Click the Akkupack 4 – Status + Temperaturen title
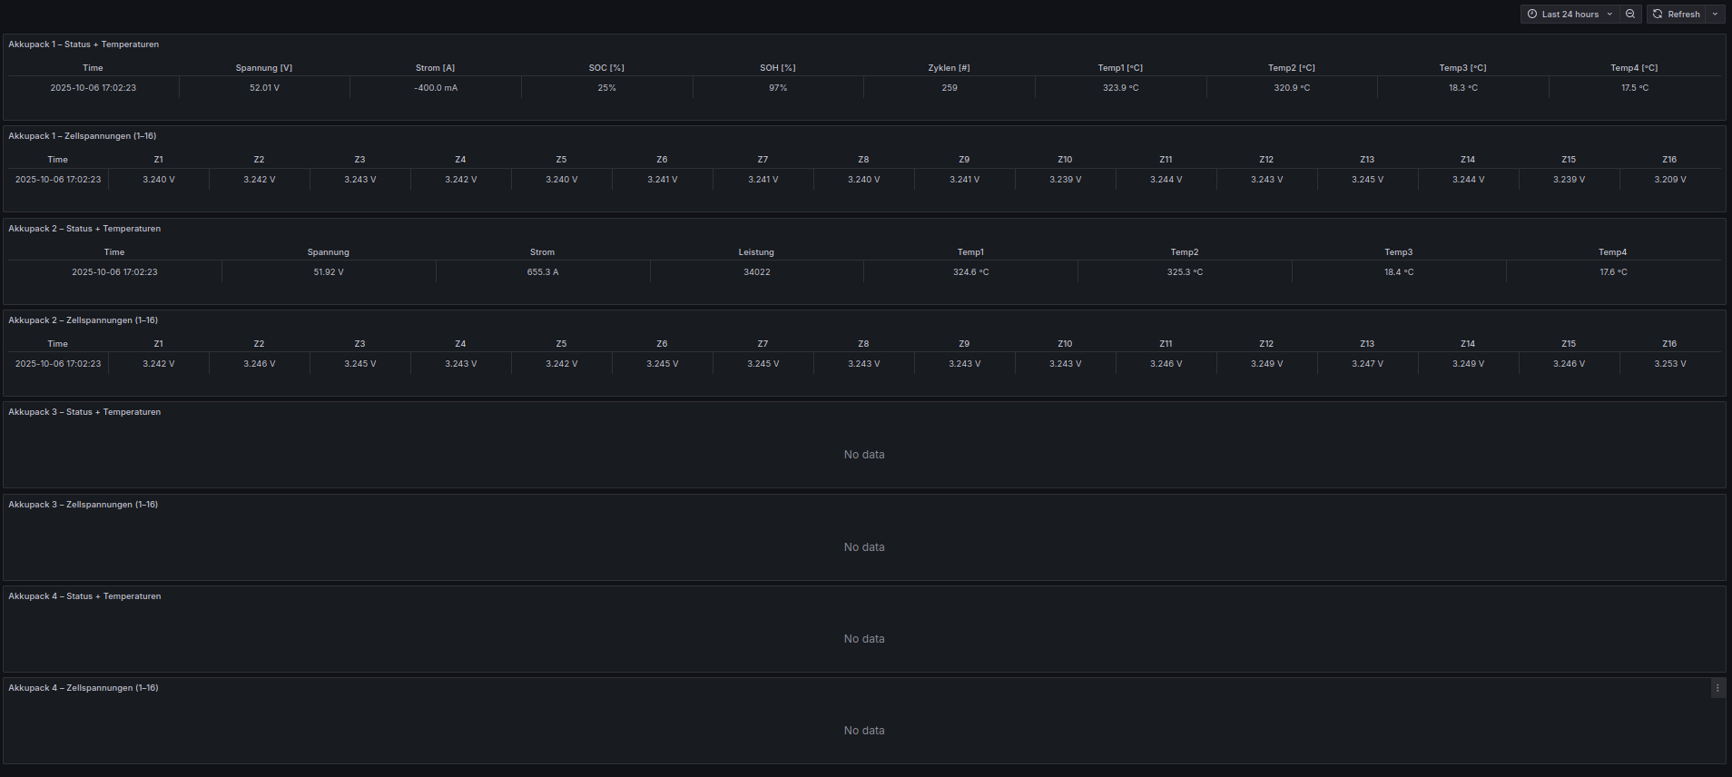The width and height of the screenshot is (1732, 777). click(84, 596)
